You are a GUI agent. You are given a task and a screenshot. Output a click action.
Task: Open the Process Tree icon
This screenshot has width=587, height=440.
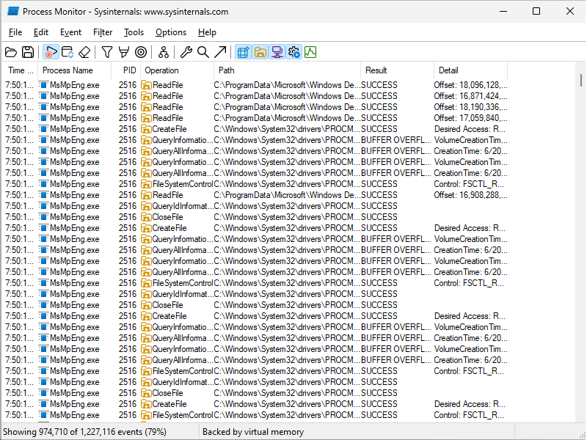pyautogui.click(x=164, y=52)
